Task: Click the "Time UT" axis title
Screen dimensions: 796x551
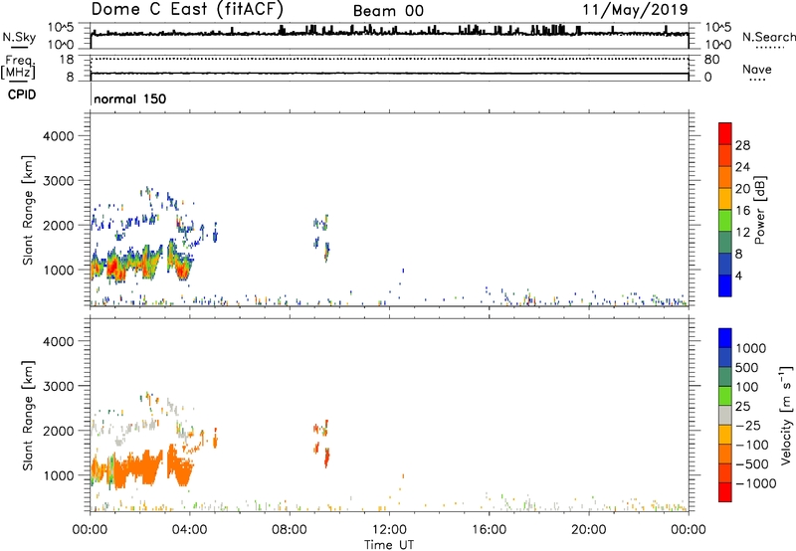Action: click(x=389, y=545)
